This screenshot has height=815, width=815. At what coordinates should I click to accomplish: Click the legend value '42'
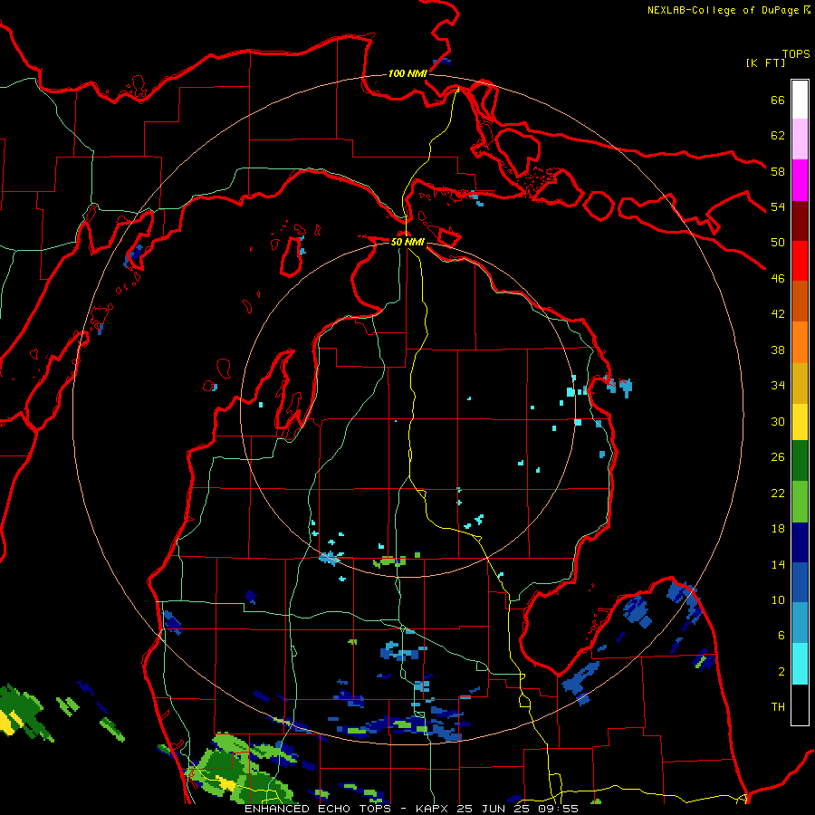tap(778, 314)
